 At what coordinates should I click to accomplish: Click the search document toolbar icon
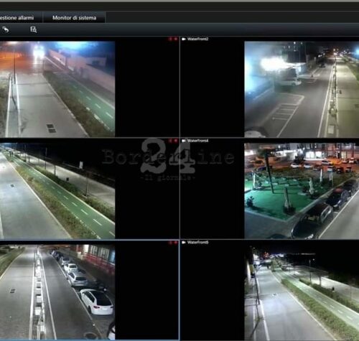click(34, 29)
